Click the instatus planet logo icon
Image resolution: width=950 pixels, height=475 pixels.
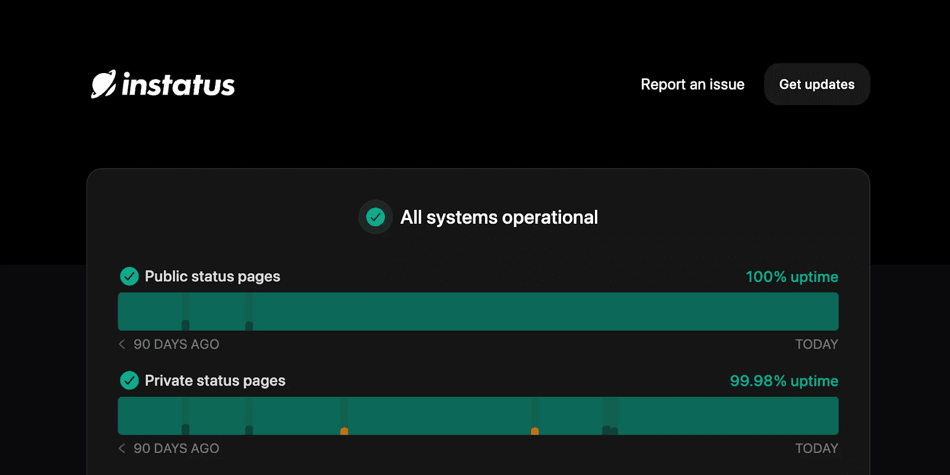pos(103,84)
